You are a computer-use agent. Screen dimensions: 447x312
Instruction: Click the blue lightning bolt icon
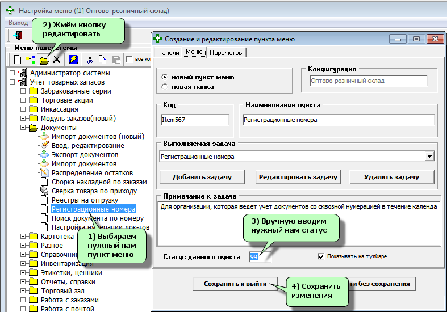click(73, 59)
